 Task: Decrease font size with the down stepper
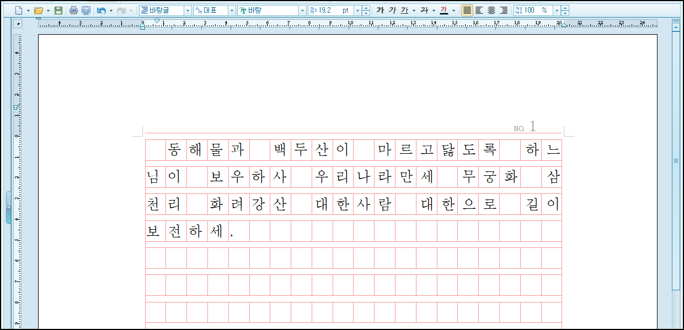click(x=366, y=13)
